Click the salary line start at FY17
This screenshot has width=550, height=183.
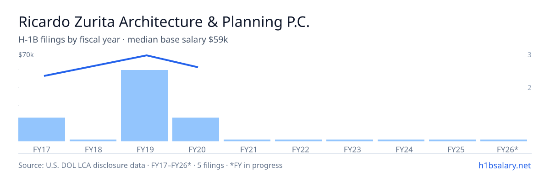pyautogui.click(x=44, y=76)
